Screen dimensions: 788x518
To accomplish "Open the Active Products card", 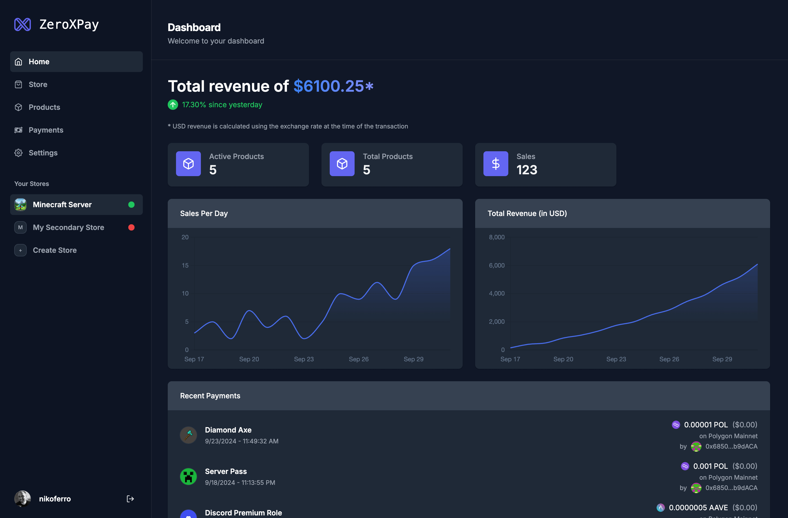I will pos(238,164).
